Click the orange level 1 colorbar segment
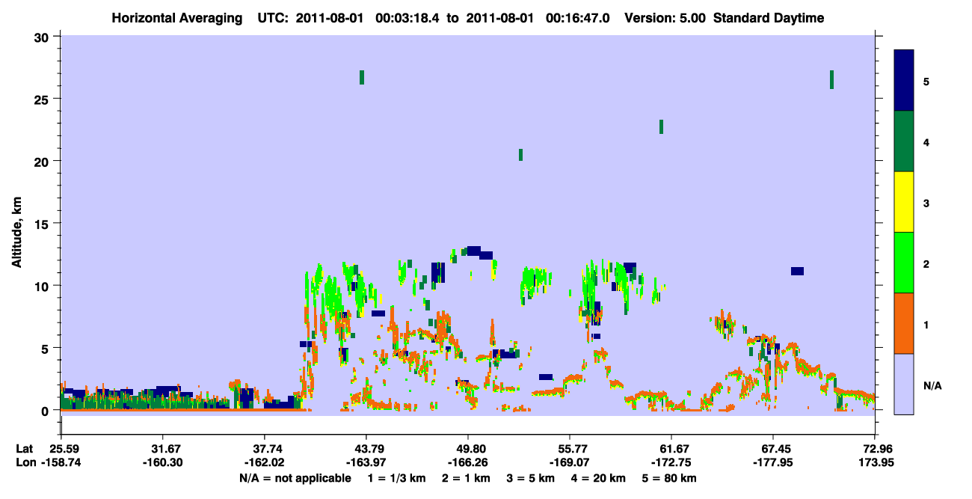This screenshot has width=972, height=499. [x=904, y=323]
